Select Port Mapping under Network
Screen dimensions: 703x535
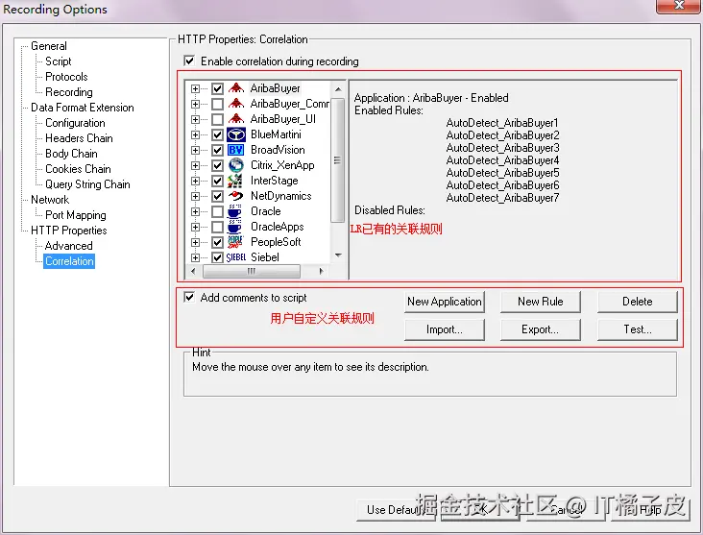76,215
